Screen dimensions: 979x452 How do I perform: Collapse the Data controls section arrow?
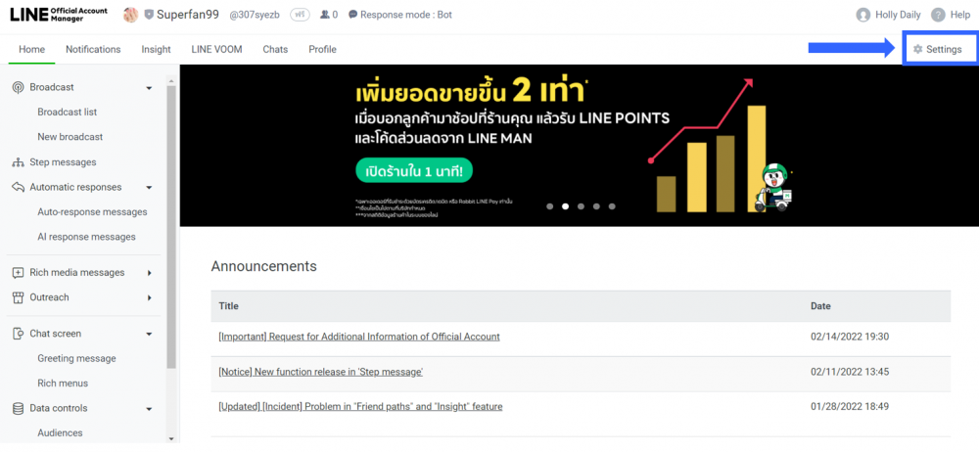tap(149, 409)
